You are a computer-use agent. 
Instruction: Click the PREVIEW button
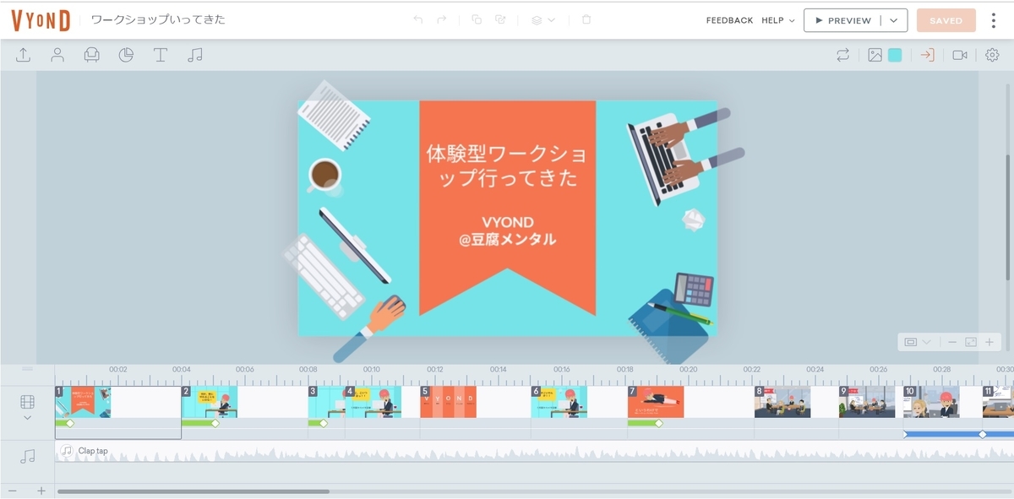(x=842, y=20)
